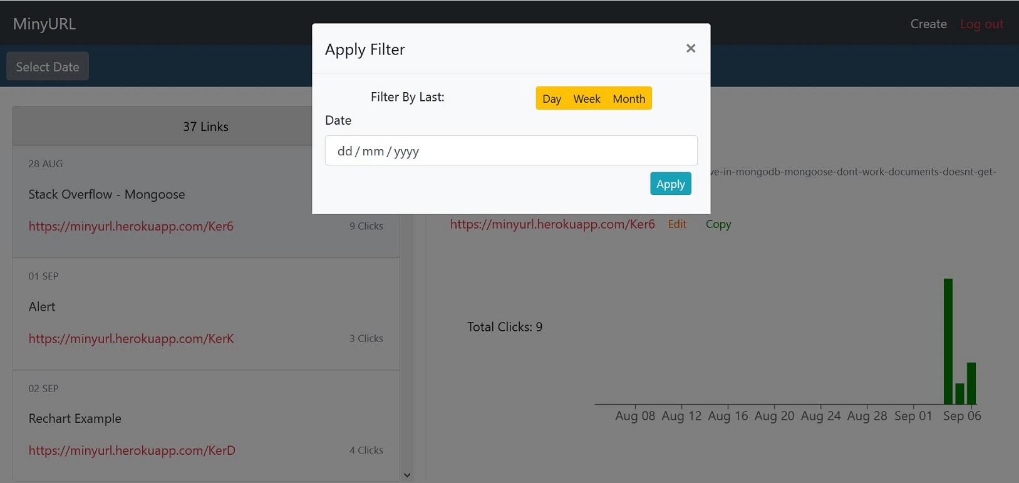Click the Aug 08 axis label
Screen dimensions: 1019x483
pyautogui.click(x=635, y=416)
